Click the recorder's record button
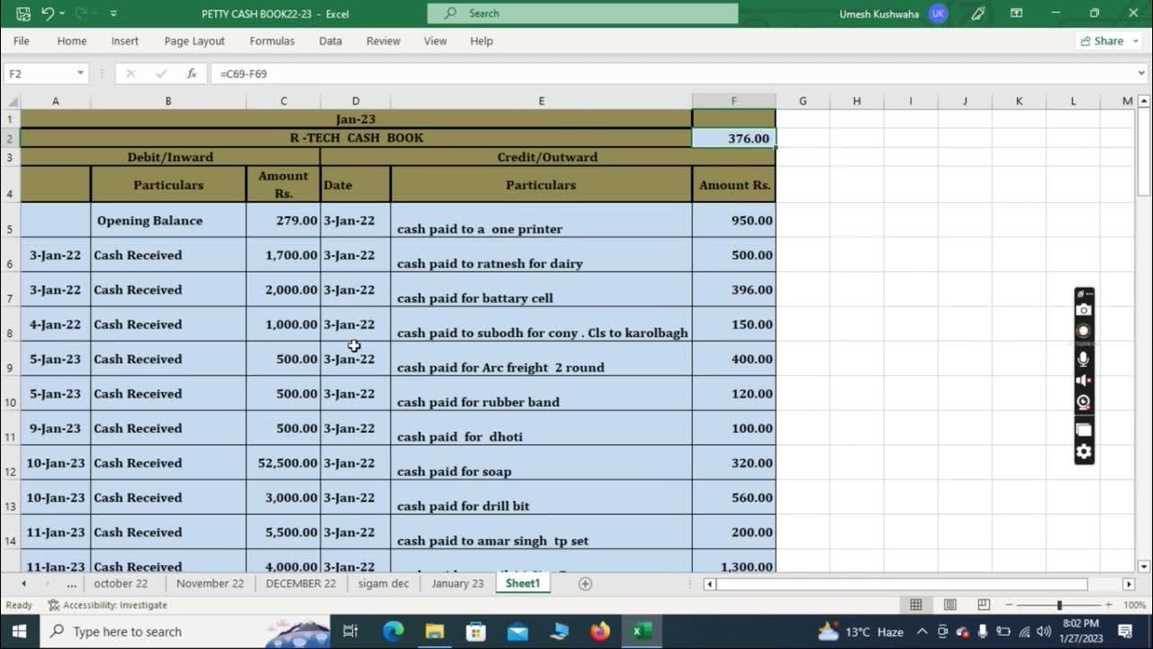Image resolution: width=1153 pixels, height=649 pixels. click(x=1084, y=331)
